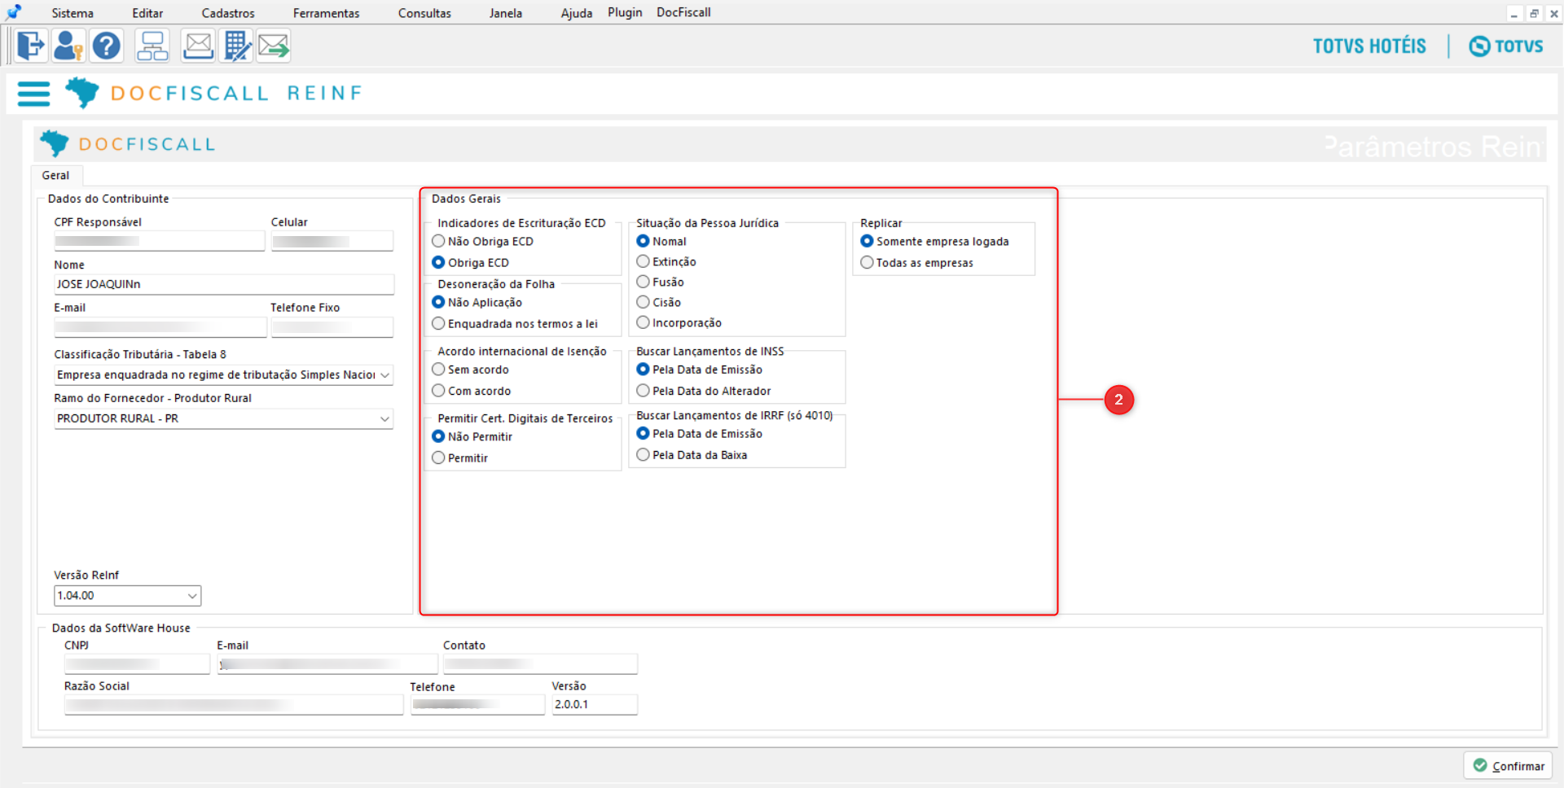Open the user with key icon
This screenshot has height=788, width=1564.
pyautogui.click(x=68, y=46)
